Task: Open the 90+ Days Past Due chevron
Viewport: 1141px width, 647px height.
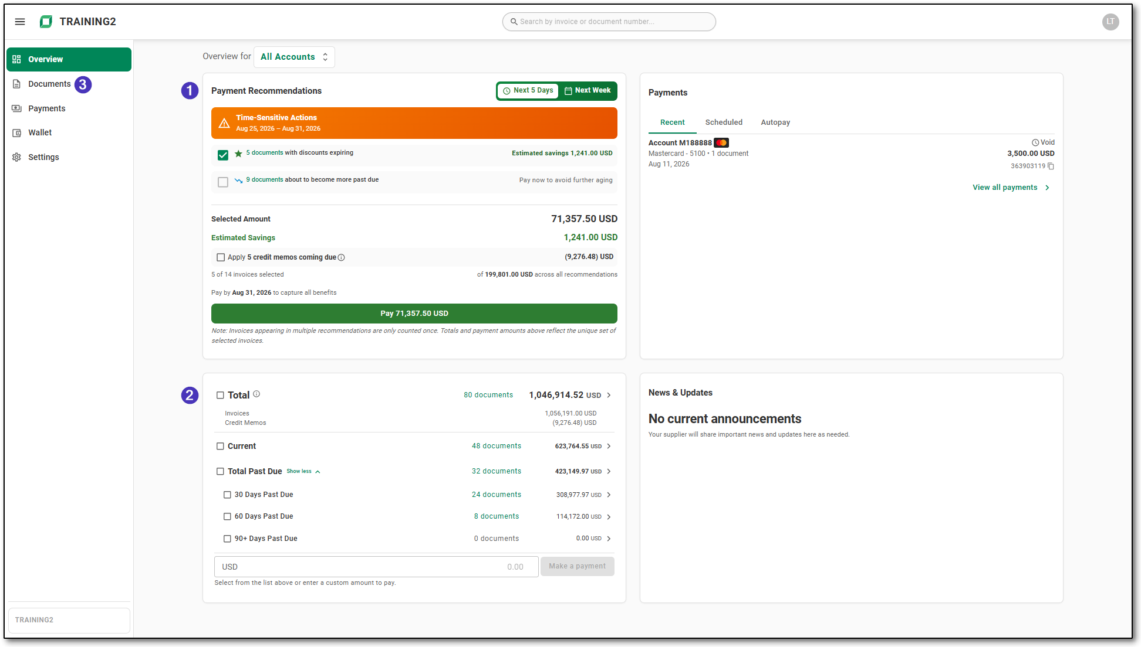Action: (609, 539)
